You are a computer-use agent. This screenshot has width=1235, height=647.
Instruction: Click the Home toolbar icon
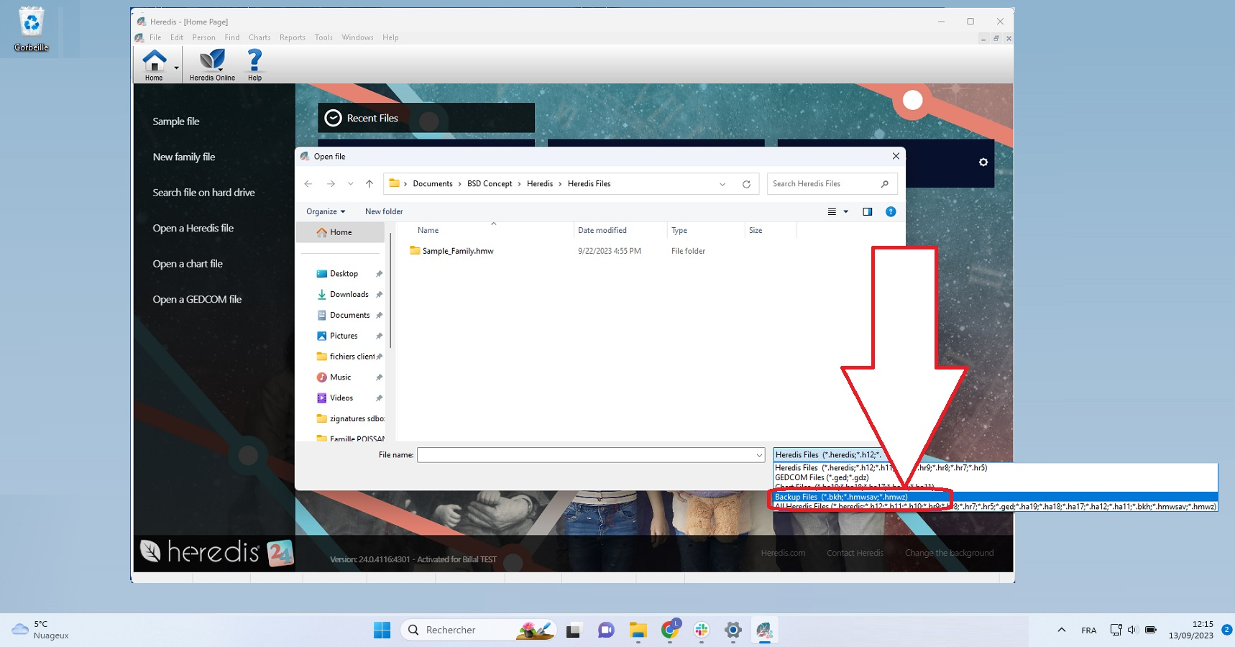coord(154,63)
